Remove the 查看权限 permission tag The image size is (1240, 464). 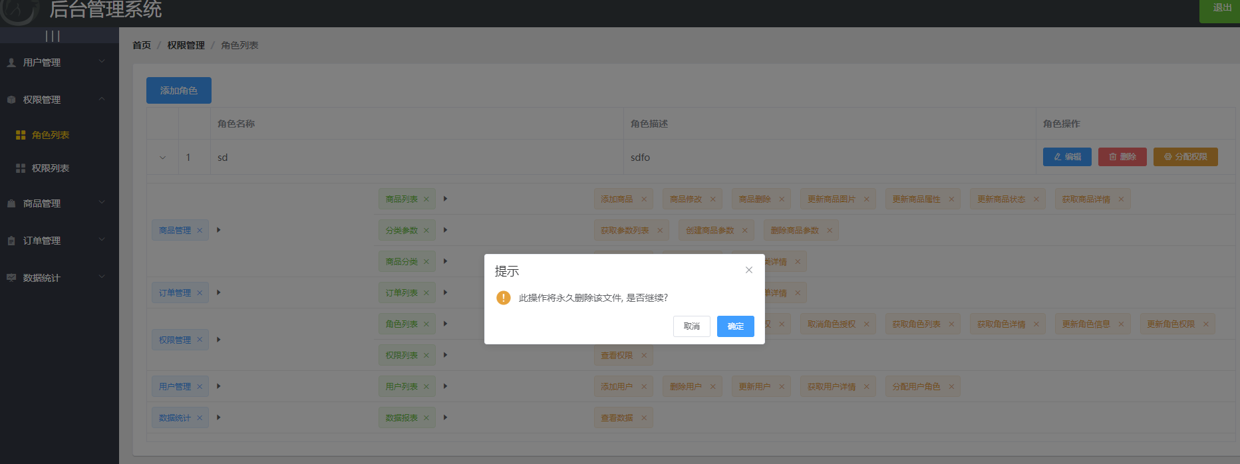pyautogui.click(x=644, y=356)
